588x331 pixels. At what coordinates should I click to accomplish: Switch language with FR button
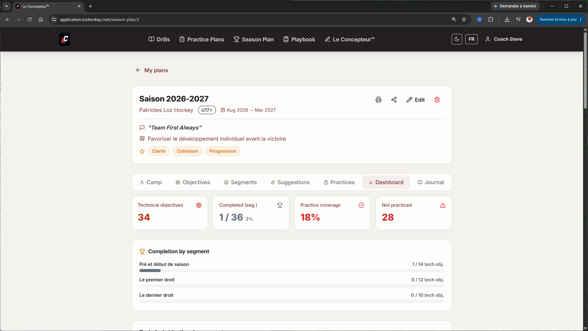coord(471,39)
